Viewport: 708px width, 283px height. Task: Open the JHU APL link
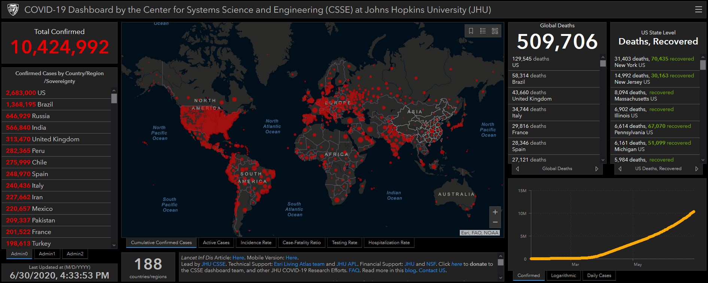(x=347, y=264)
